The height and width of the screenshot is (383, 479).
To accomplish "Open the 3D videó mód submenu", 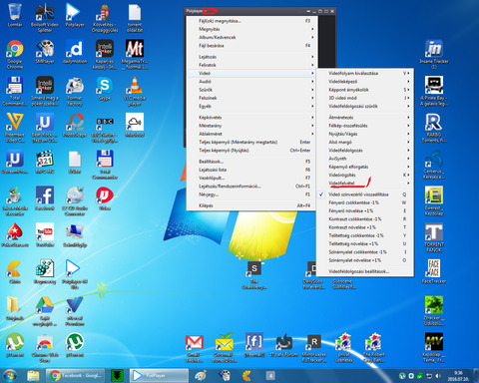I will point(365,98).
